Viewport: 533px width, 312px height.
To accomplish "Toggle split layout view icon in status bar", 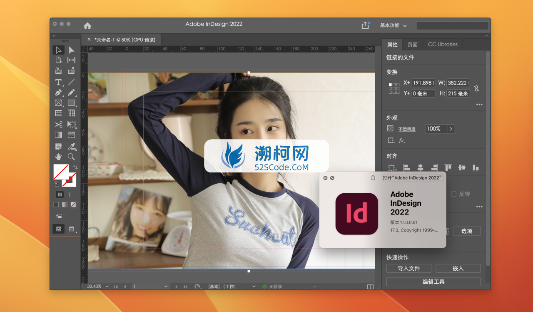I will [x=371, y=287].
